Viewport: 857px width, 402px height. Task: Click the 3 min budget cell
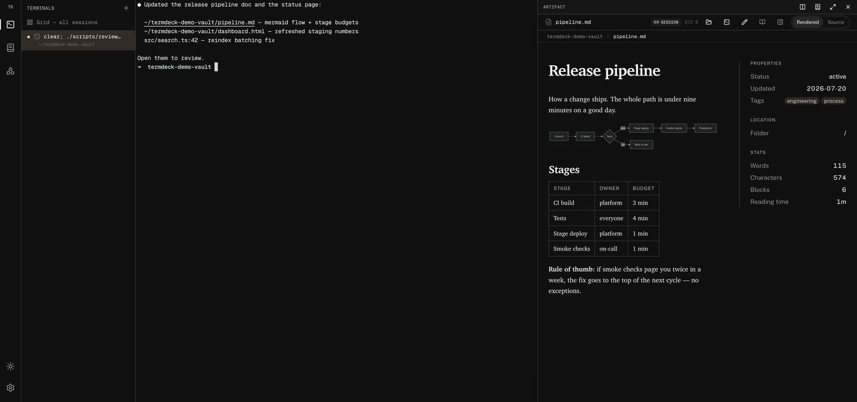[x=643, y=203]
